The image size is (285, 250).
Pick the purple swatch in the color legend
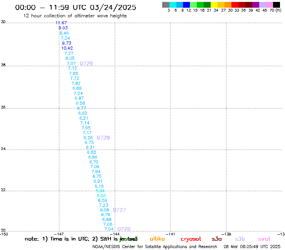(256, 5)
